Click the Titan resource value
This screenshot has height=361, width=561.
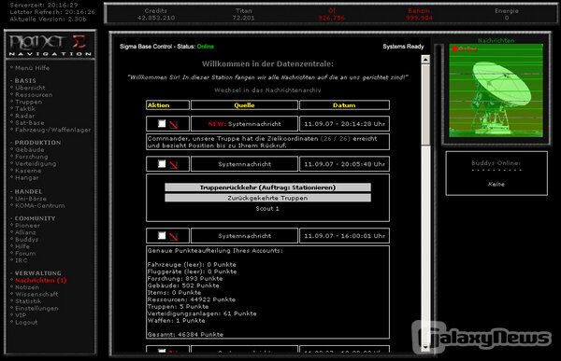tap(244, 18)
